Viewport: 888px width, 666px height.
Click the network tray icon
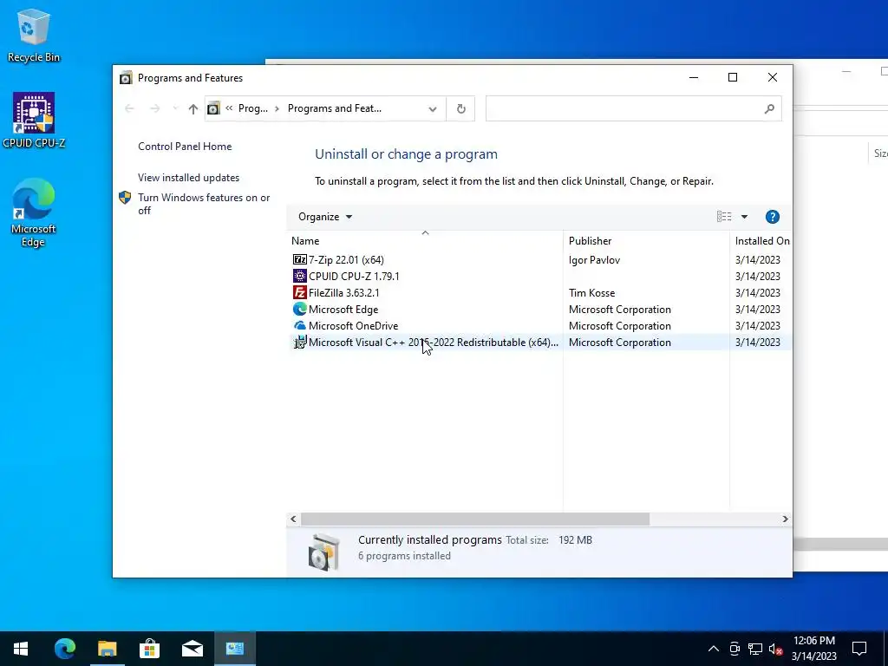(x=755, y=649)
